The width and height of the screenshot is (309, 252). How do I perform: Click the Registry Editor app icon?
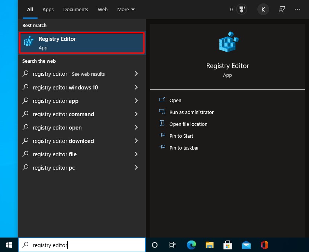(x=29, y=41)
